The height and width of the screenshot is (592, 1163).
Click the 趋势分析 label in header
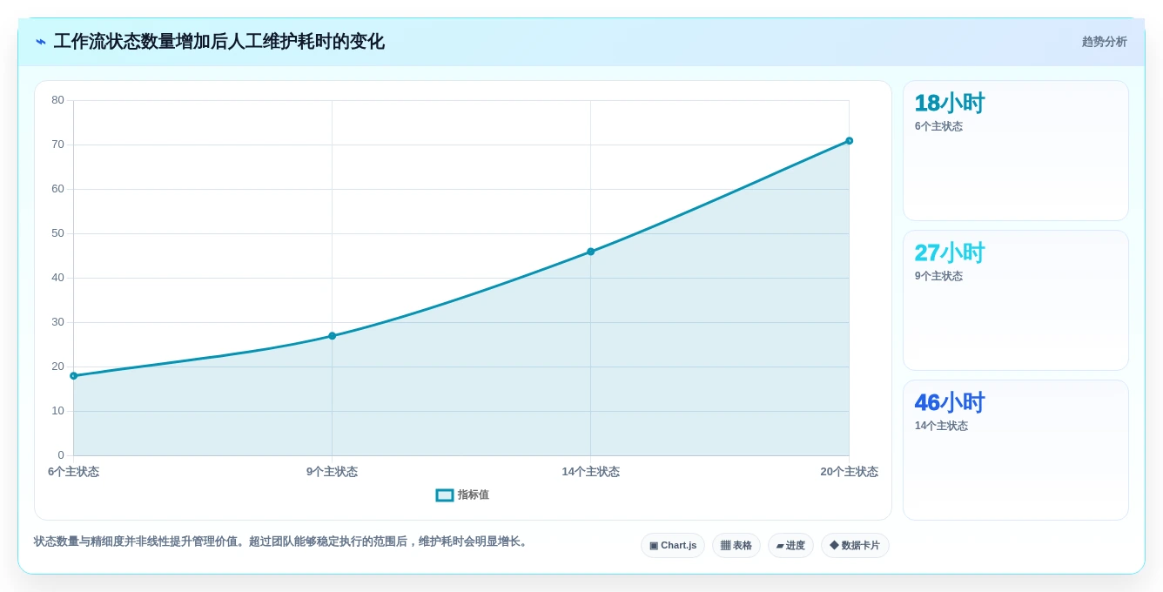[x=1104, y=42]
